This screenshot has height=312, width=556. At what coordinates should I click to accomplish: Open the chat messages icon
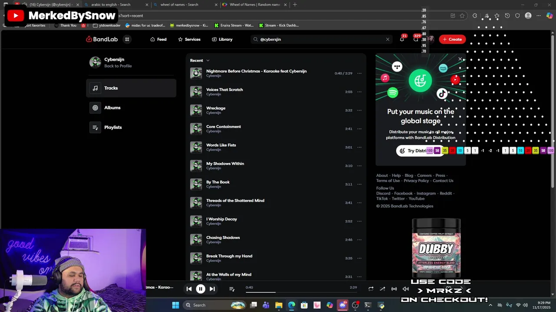point(416,39)
